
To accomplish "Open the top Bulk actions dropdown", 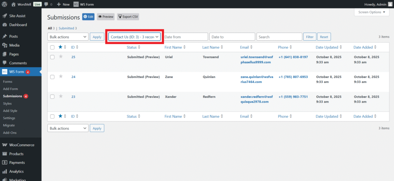I will [x=68, y=37].
